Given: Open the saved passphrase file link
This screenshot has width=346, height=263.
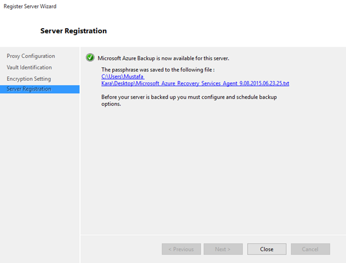Looking at the screenshot, I should (x=195, y=80).
